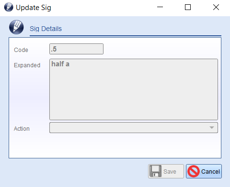230x187 pixels.
Task: Minimize the Update Sig window
Action: (x=160, y=7)
